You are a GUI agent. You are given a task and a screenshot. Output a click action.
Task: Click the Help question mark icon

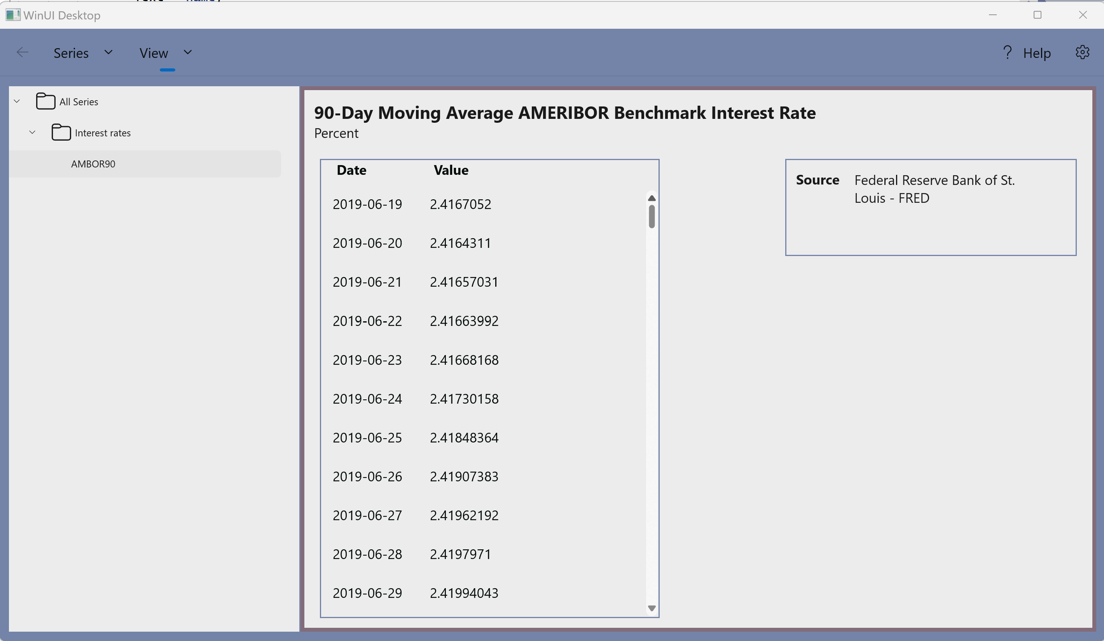[x=1007, y=52]
